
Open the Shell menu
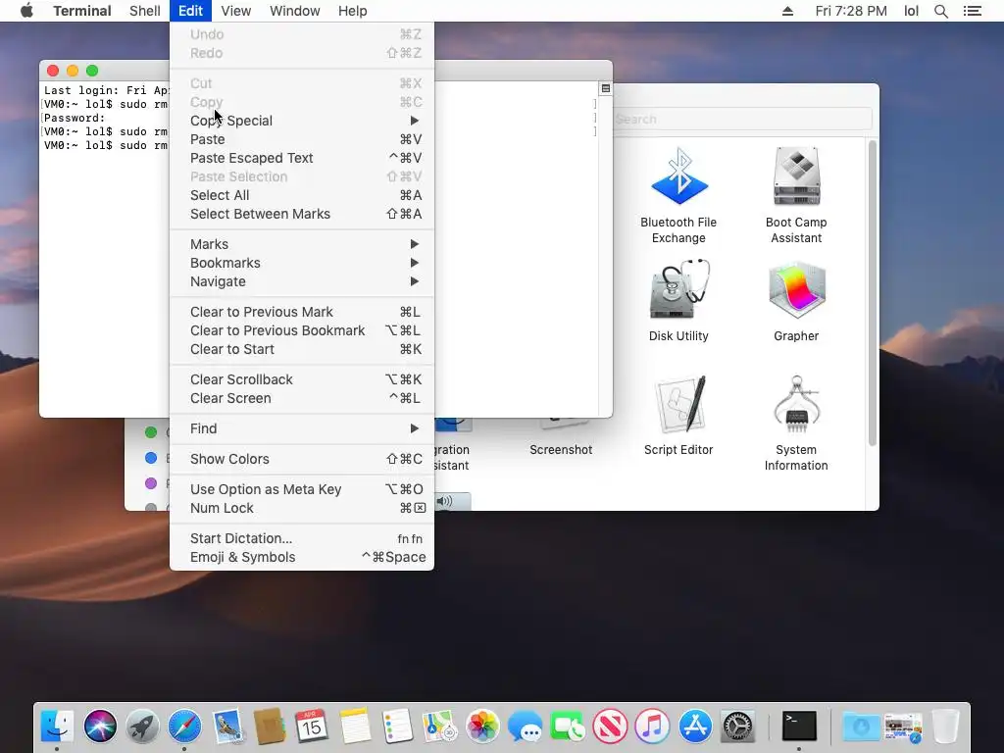[x=145, y=11]
